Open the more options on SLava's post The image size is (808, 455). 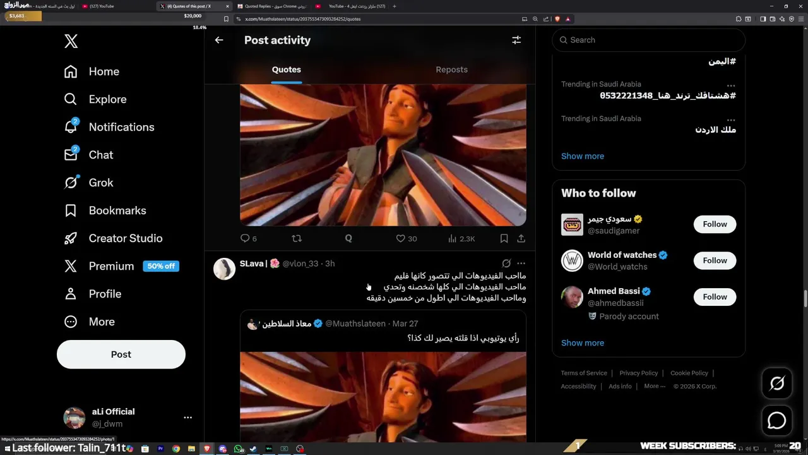pos(521,263)
